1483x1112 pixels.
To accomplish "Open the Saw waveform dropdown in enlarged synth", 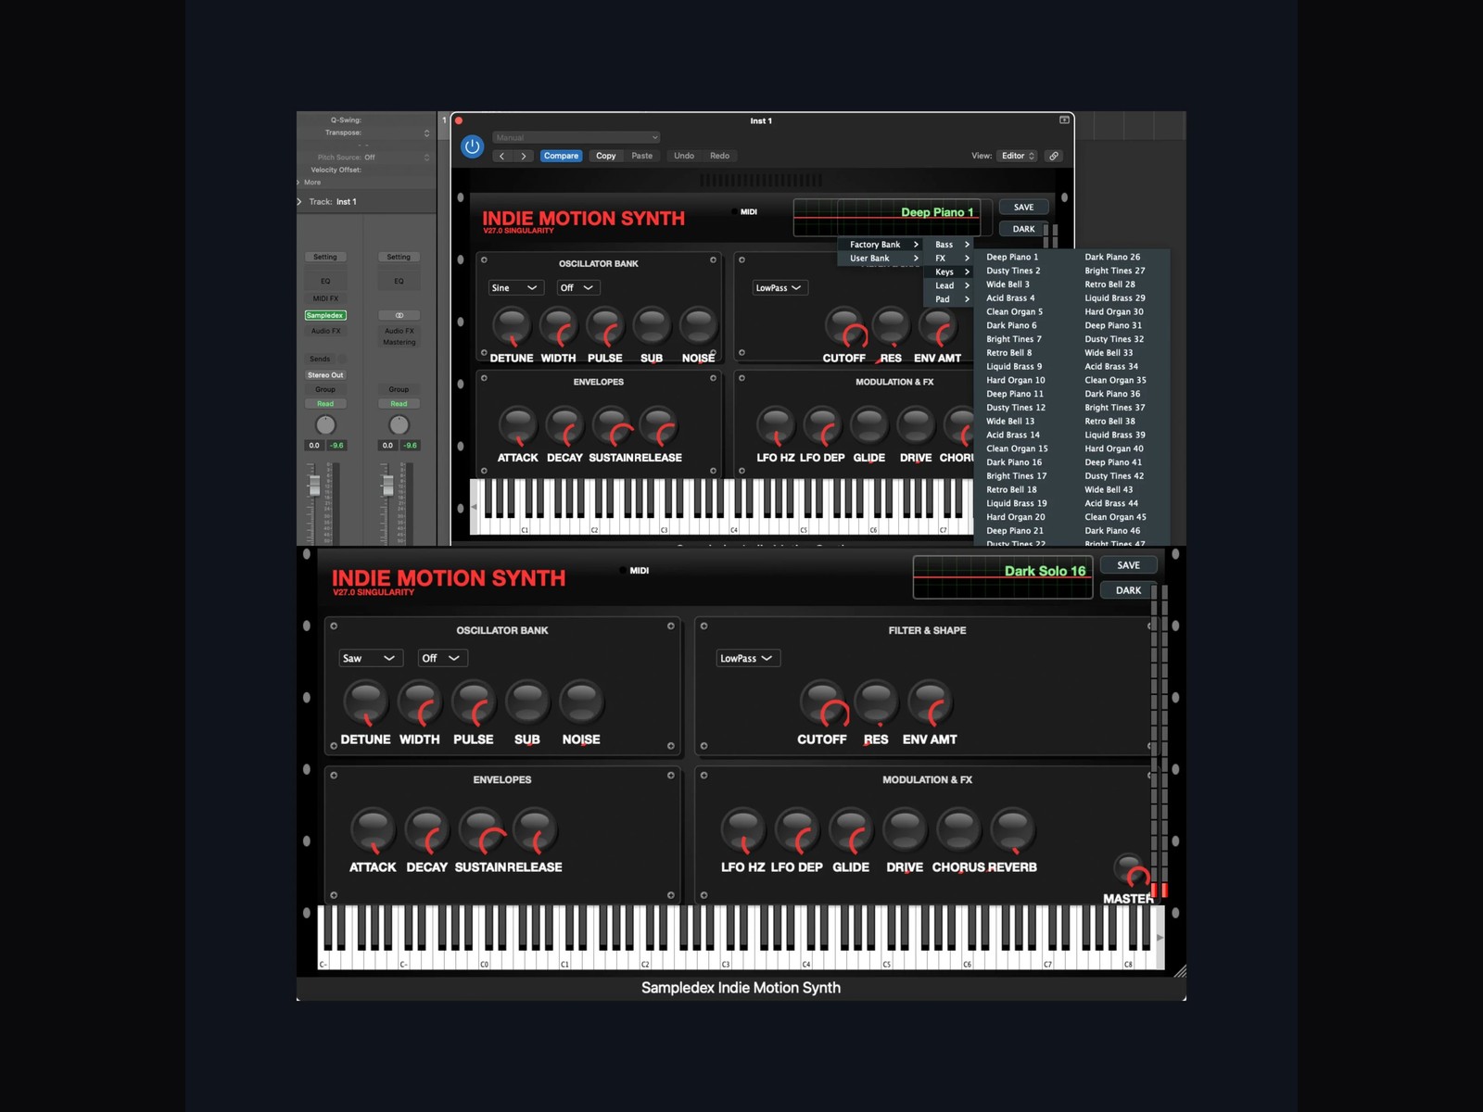I will point(369,658).
